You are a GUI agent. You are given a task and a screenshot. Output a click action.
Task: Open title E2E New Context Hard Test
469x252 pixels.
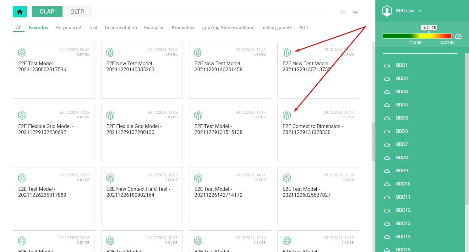(x=139, y=192)
